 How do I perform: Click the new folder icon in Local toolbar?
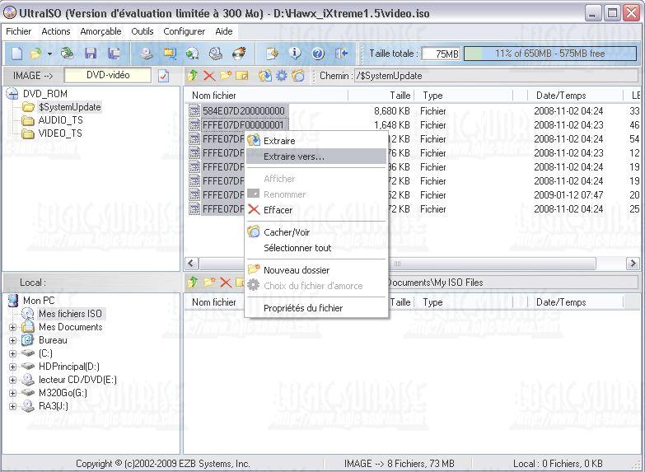point(209,282)
